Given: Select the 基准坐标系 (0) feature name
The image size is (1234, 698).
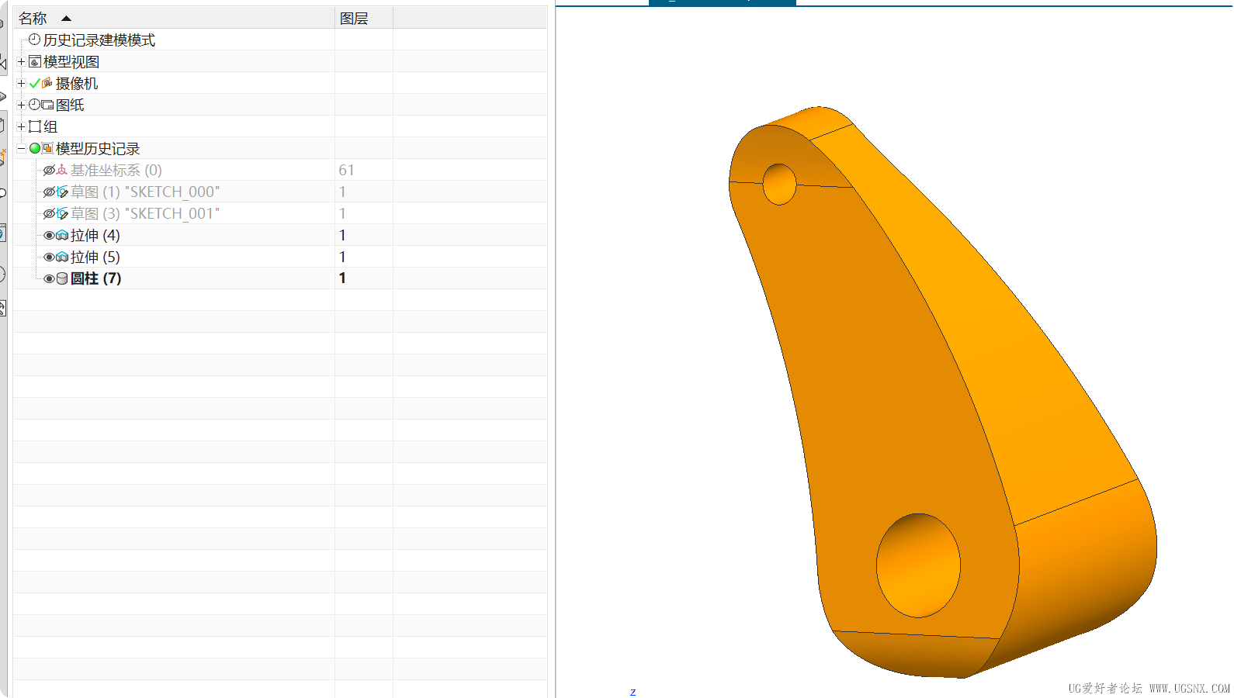Looking at the screenshot, I should tap(116, 170).
